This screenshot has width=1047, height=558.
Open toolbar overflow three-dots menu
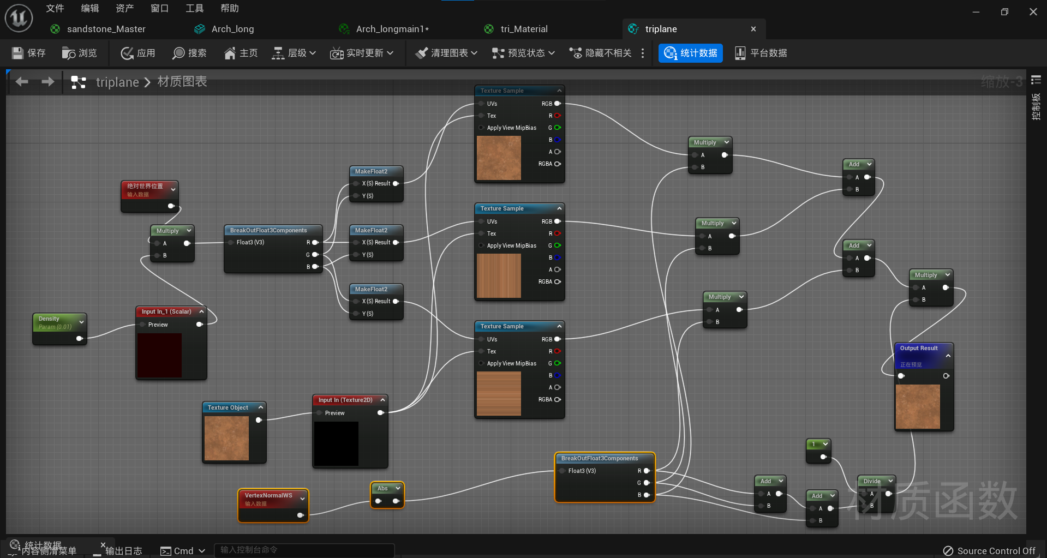(643, 53)
